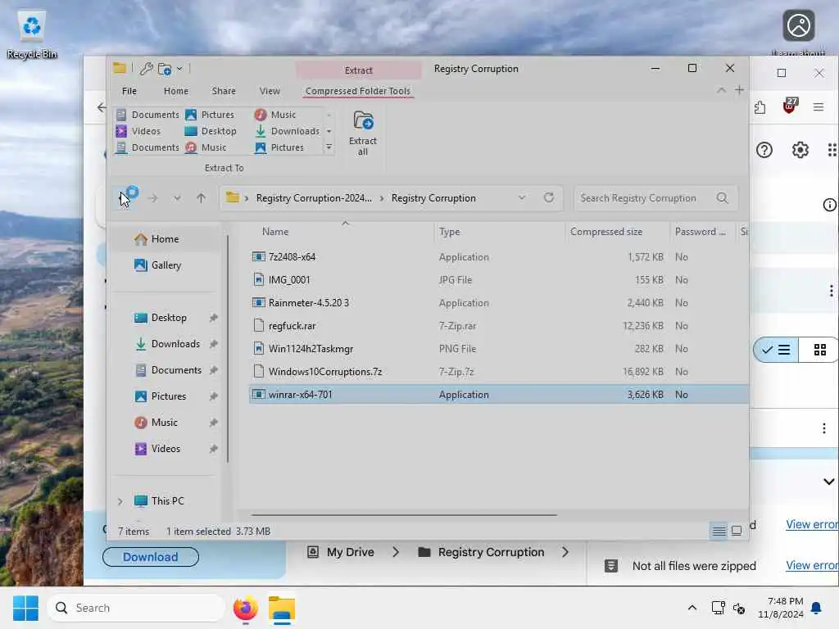Open Firefox from the taskbar
The width and height of the screenshot is (839, 629).
(x=246, y=609)
